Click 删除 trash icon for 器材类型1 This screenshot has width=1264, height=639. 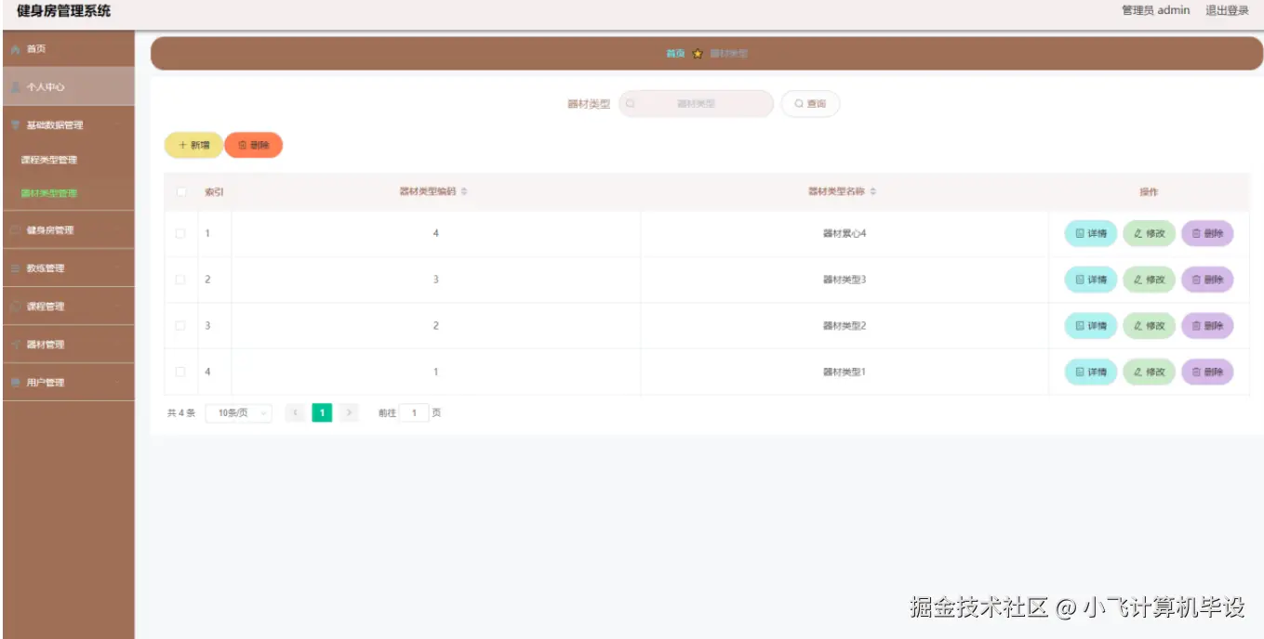(x=1197, y=372)
